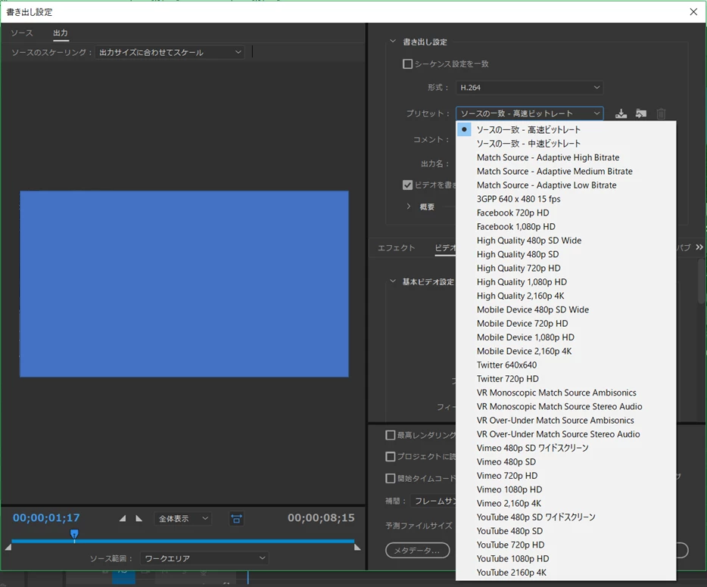Toggle the aspect ratio correction icon
707x587 pixels.
pos(236,519)
